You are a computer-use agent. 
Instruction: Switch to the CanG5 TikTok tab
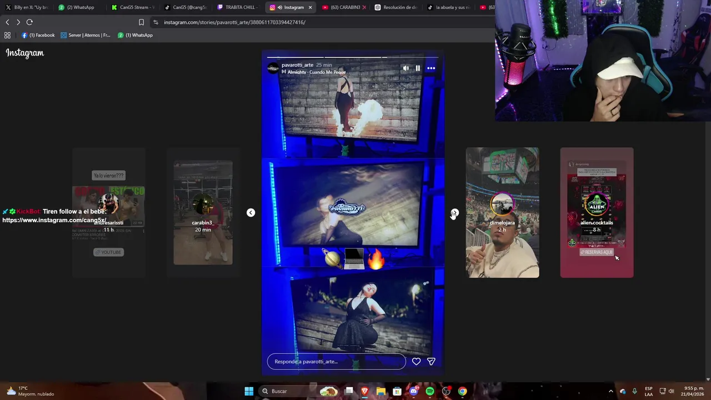(x=186, y=7)
